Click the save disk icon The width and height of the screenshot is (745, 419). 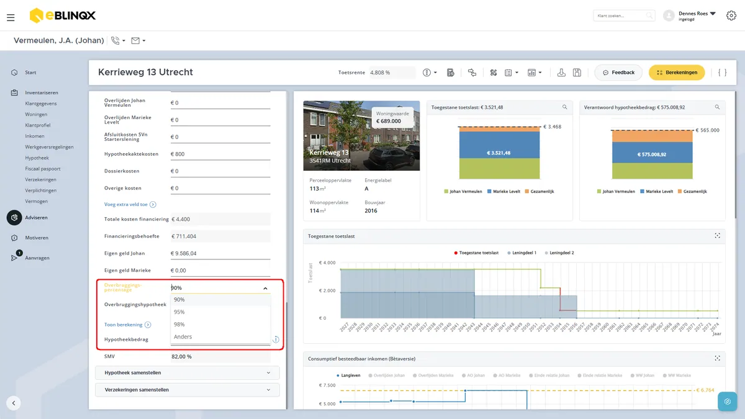pyautogui.click(x=577, y=73)
